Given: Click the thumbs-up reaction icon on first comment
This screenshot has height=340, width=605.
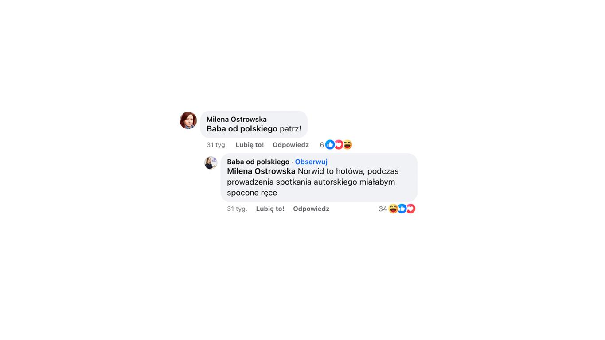Looking at the screenshot, I should [330, 145].
